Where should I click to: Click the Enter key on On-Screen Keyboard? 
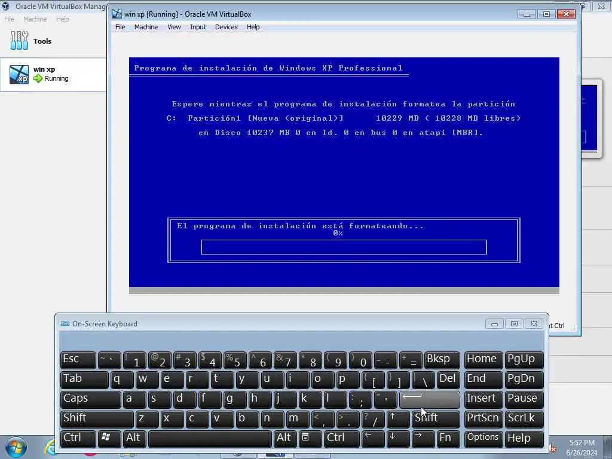pos(430,399)
